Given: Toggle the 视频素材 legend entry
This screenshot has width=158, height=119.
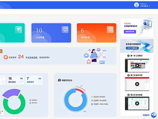Looking at the screenshot, I should click(33, 100).
